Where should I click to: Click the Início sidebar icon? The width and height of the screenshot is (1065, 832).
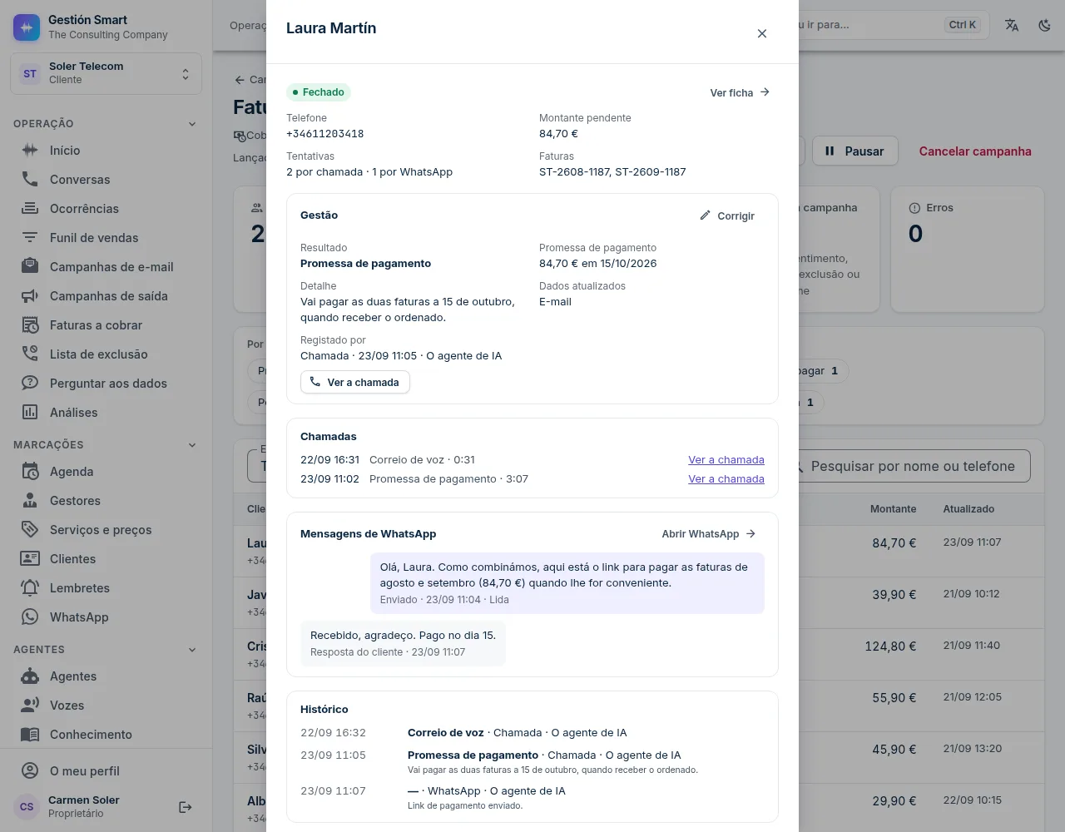pos(30,151)
